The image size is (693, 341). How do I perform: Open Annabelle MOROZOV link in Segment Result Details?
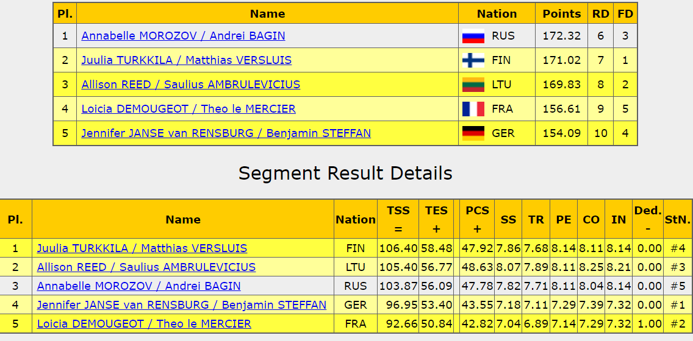coord(138,286)
